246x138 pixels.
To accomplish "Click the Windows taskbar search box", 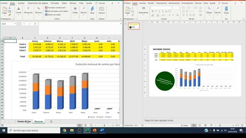I will tap(34, 130).
